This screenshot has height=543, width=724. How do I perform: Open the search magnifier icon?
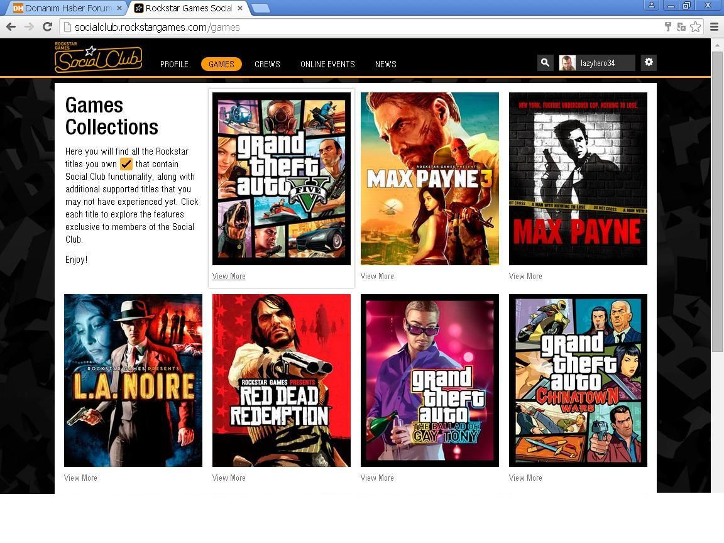[x=546, y=62]
